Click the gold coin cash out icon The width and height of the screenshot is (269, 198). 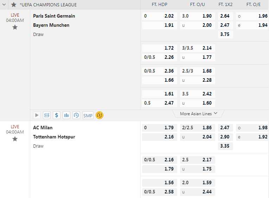(100, 115)
